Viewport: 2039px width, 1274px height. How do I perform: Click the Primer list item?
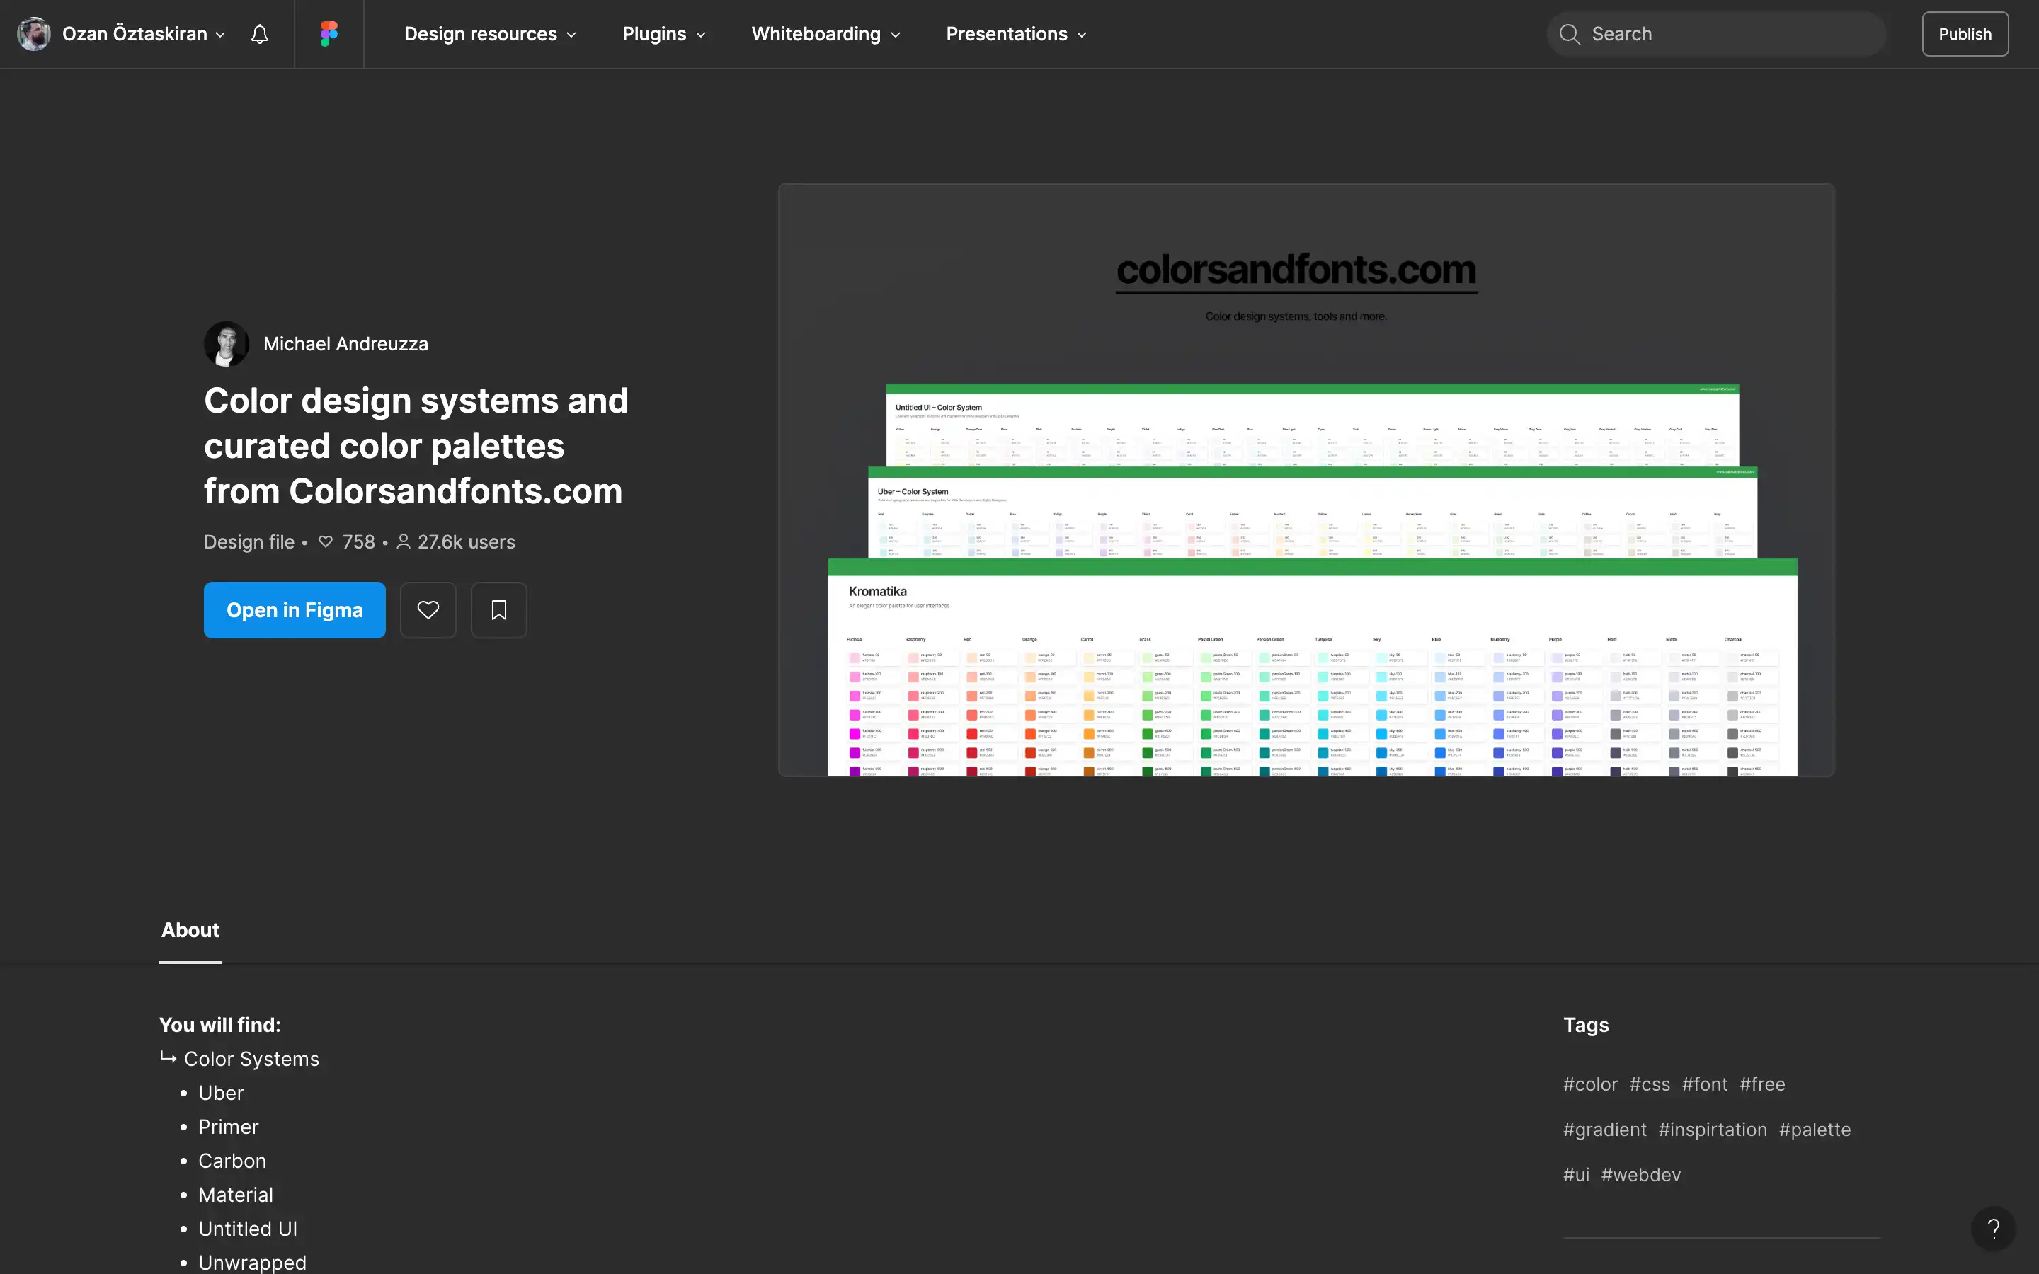click(x=229, y=1127)
